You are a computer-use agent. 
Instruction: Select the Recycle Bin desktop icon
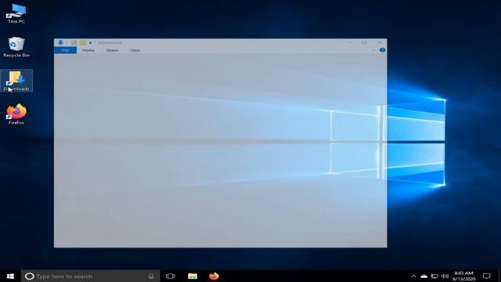(x=16, y=47)
